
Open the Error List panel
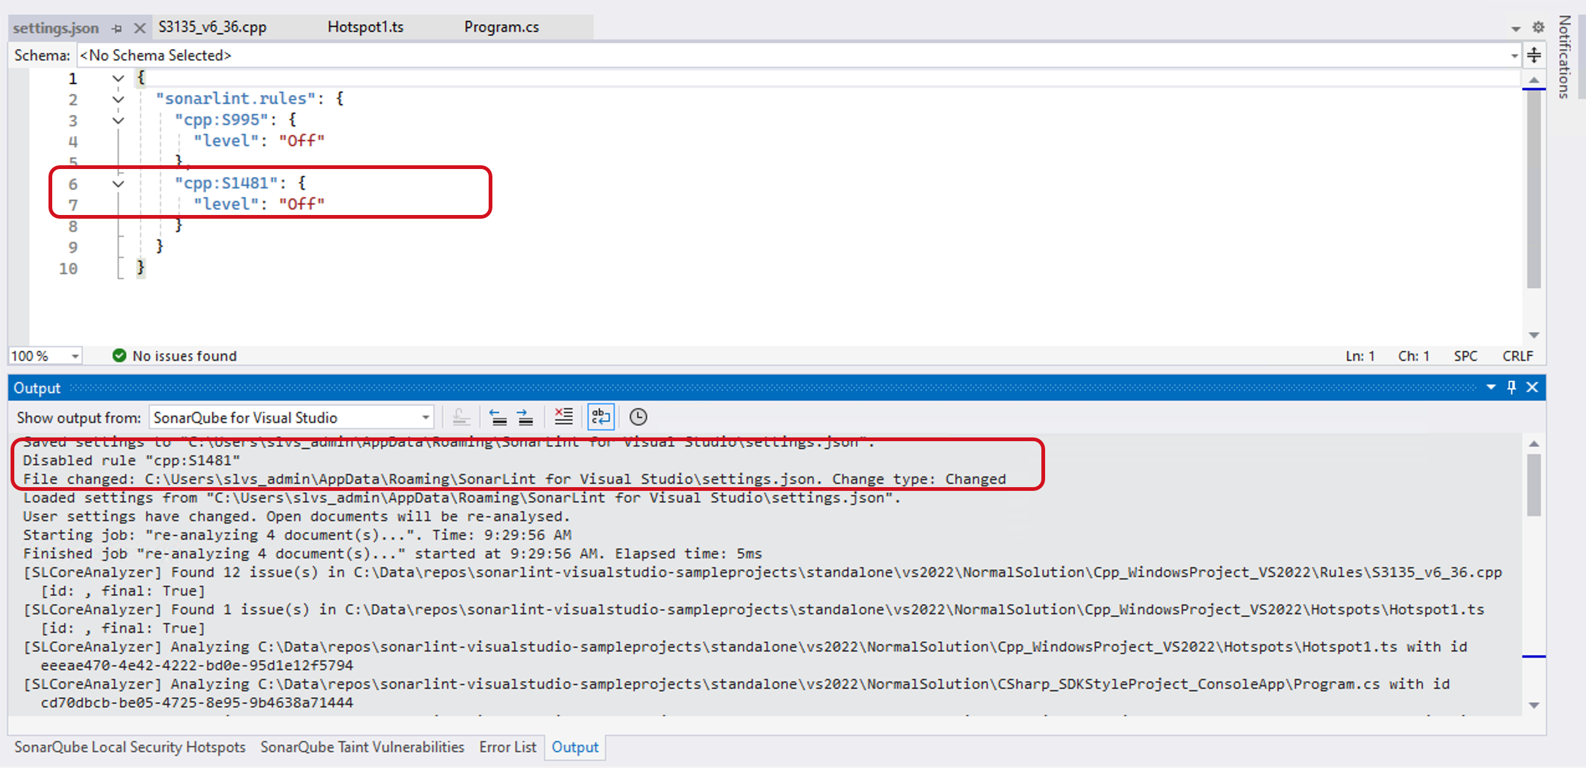pyautogui.click(x=507, y=747)
